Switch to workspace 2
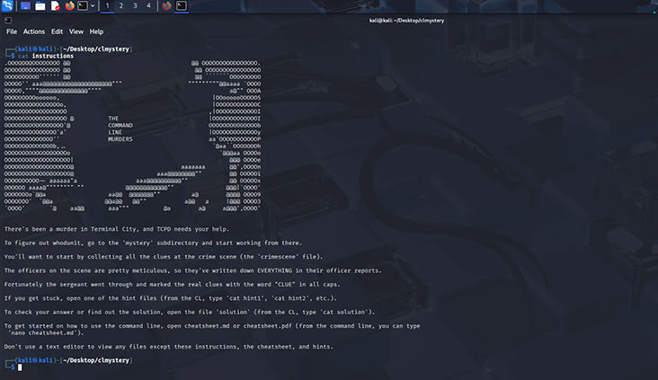Image resolution: width=658 pixels, height=380 pixels. [x=121, y=6]
